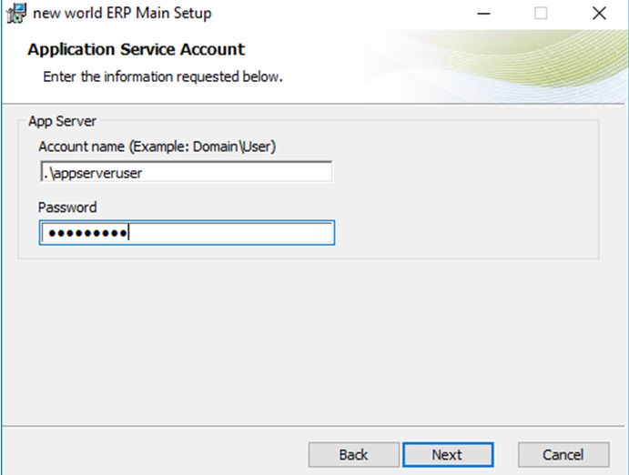The width and height of the screenshot is (629, 475).
Task: Click the 'Application Service Account' heading
Action: (136, 49)
